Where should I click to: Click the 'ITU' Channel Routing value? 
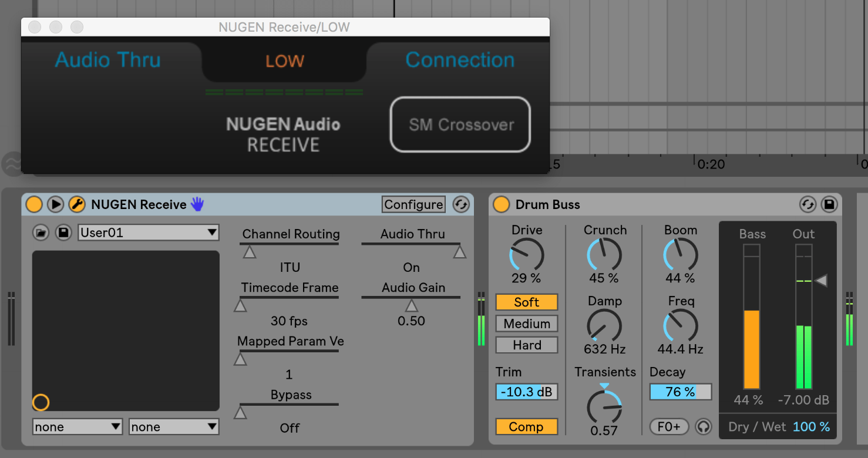pos(290,268)
